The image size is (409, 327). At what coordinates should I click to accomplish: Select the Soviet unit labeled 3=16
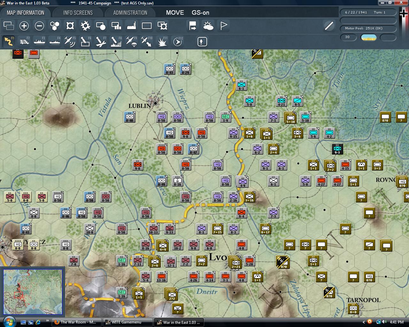coord(249,197)
